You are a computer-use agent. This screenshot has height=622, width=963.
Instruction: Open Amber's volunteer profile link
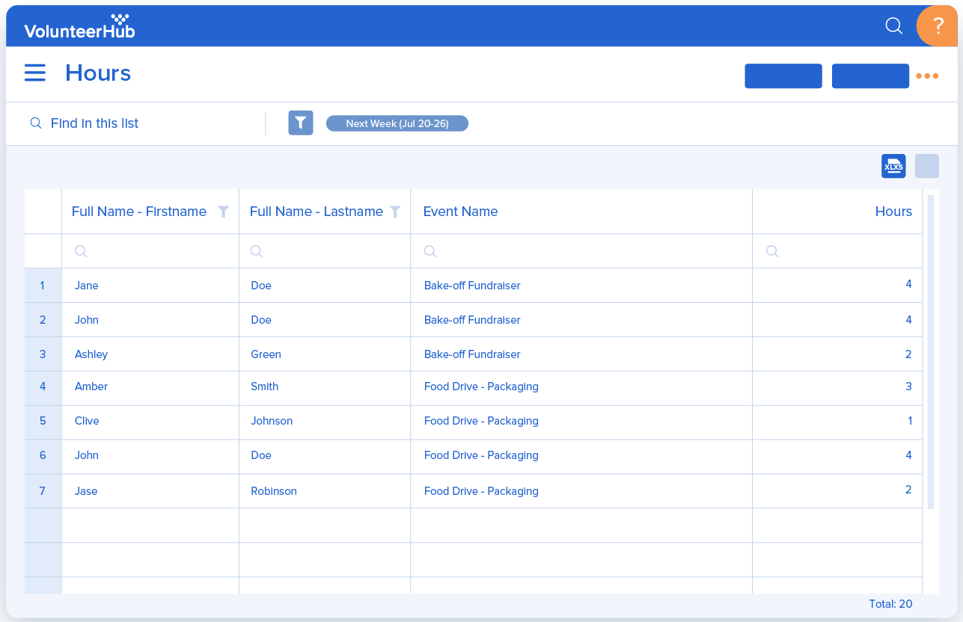pos(91,387)
